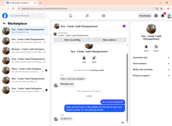Click the listing thumbnail beside $1,000 price
The image size is (172, 126).
(55, 34)
